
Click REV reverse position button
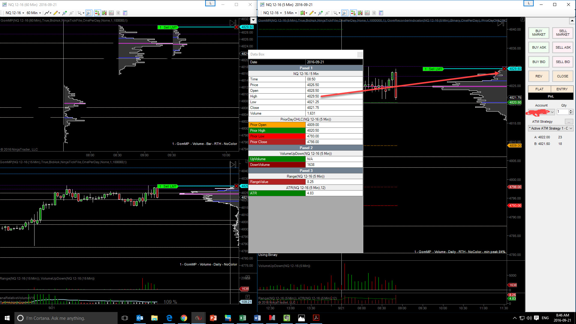click(539, 76)
